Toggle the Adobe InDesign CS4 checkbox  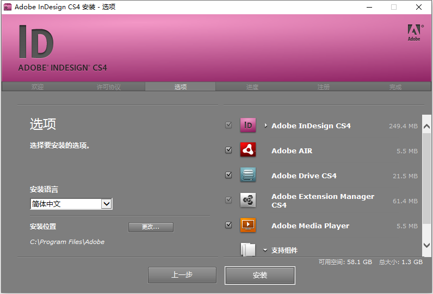(228, 125)
